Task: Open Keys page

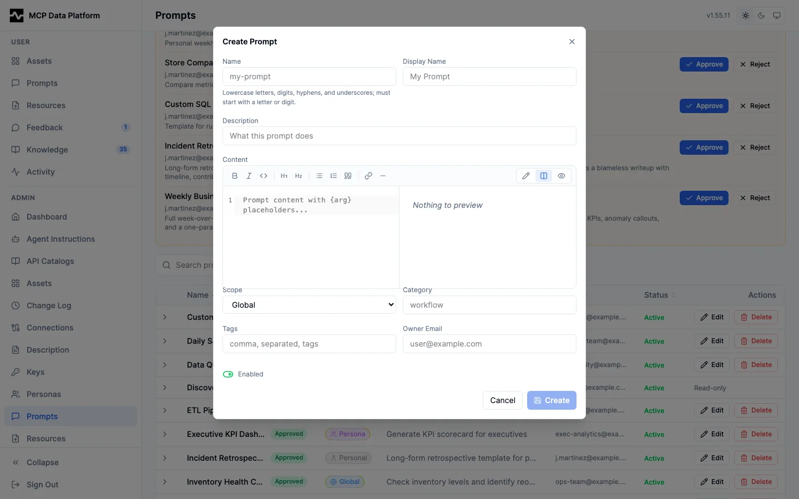Action: click(70, 372)
